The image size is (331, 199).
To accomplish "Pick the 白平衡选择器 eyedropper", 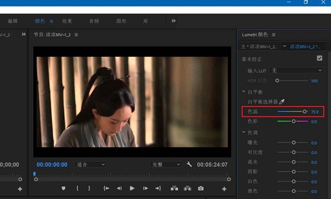I will pos(282,102).
